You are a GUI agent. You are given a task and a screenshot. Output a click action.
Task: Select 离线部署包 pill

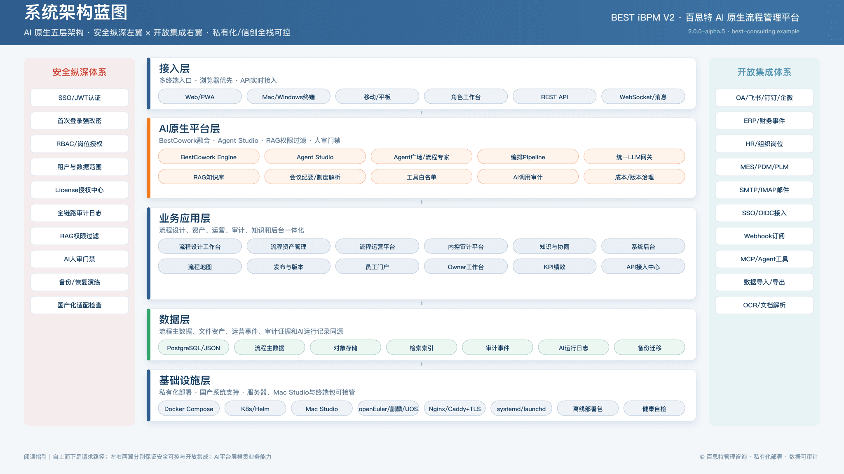[x=588, y=409]
